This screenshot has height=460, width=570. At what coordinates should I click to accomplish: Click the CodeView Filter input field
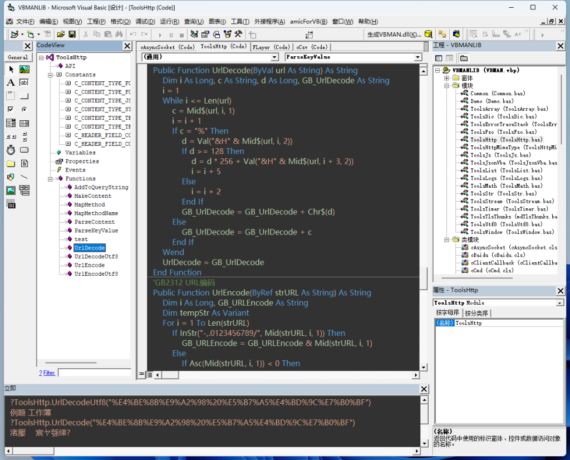coord(95,373)
